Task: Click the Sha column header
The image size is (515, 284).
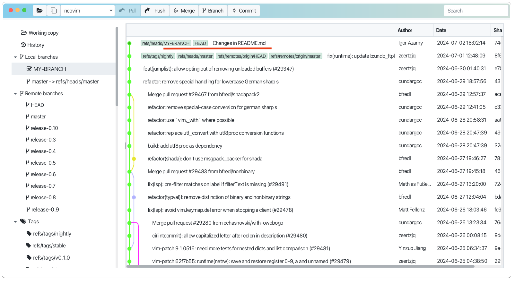Action: 498,30
